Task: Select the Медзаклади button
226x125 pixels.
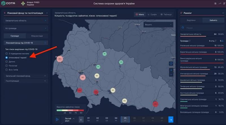Action: 37,36
